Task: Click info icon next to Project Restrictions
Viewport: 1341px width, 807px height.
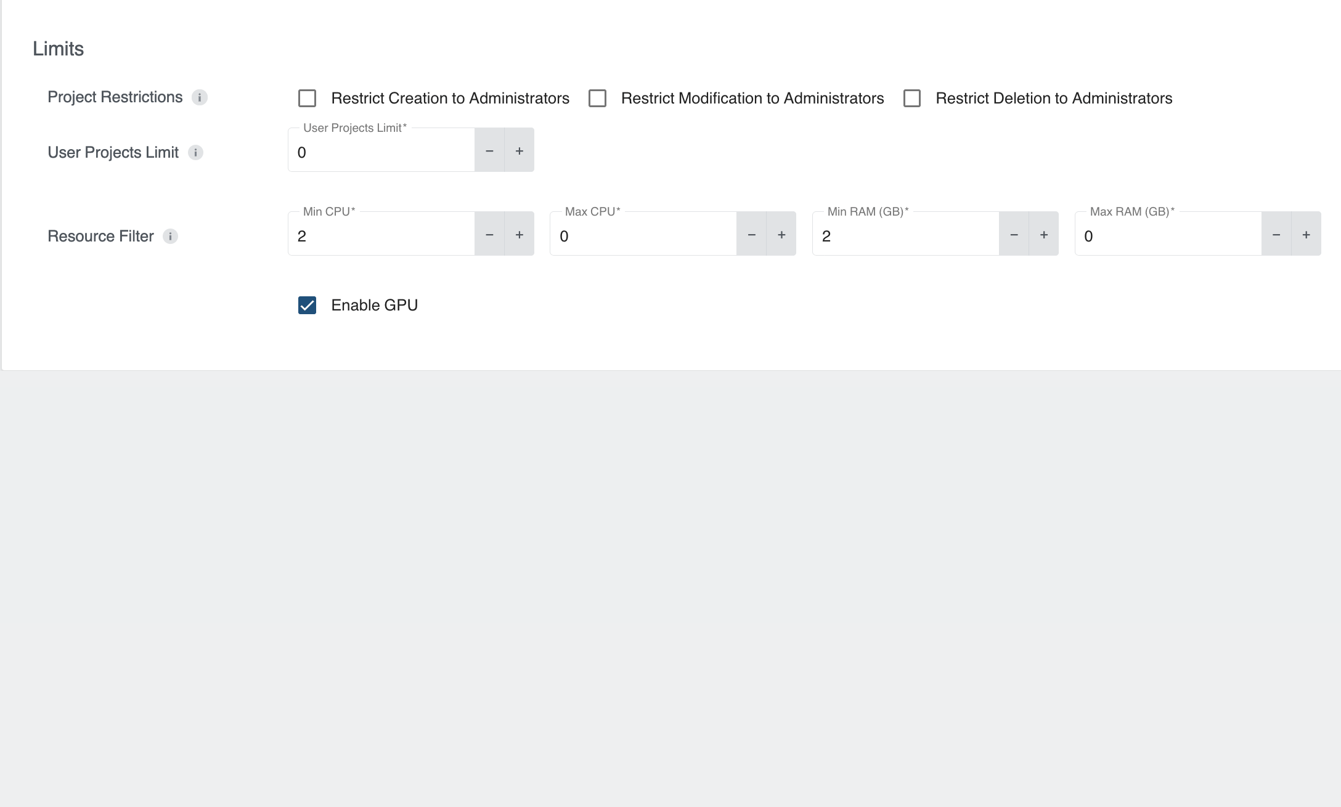Action: tap(199, 97)
